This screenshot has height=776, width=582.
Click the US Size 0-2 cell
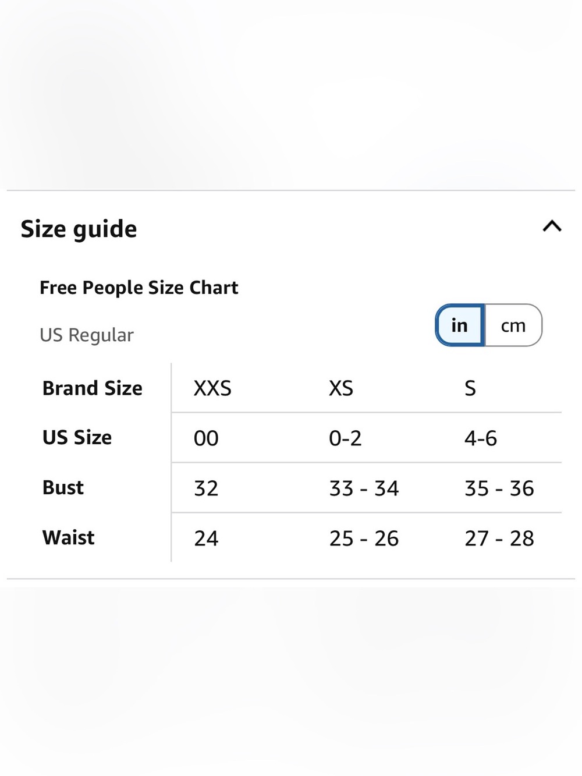pyautogui.click(x=345, y=438)
